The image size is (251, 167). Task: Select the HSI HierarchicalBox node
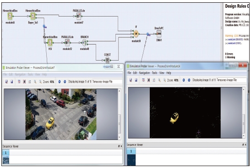click(50, 43)
